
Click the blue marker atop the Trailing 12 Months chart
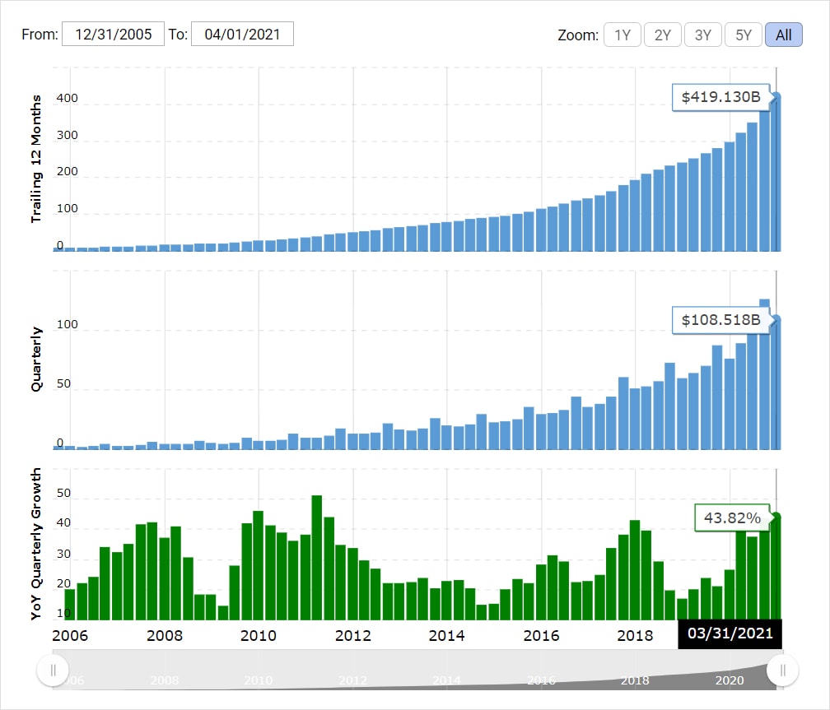(776, 97)
